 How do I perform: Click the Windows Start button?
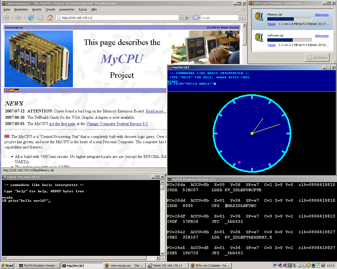[7, 266]
